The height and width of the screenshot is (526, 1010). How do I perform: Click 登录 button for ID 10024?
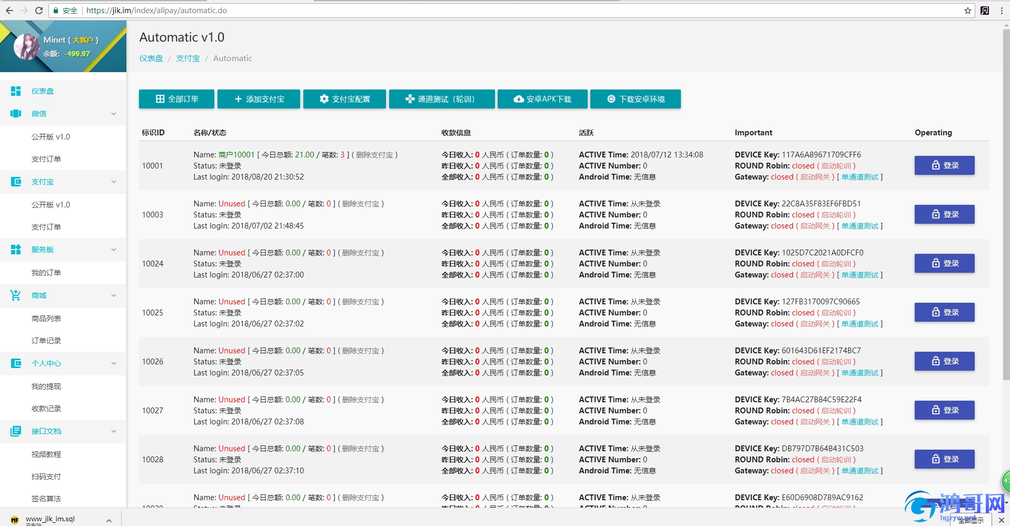coord(944,263)
